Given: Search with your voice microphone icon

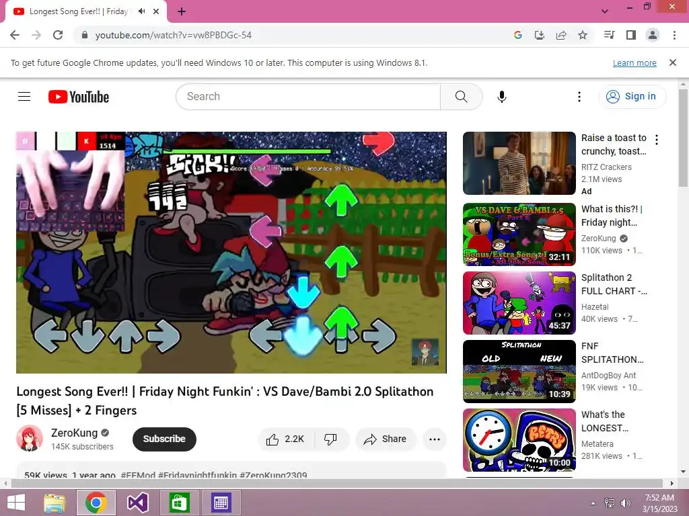Looking at the screenshot, I should pos(502,97).
